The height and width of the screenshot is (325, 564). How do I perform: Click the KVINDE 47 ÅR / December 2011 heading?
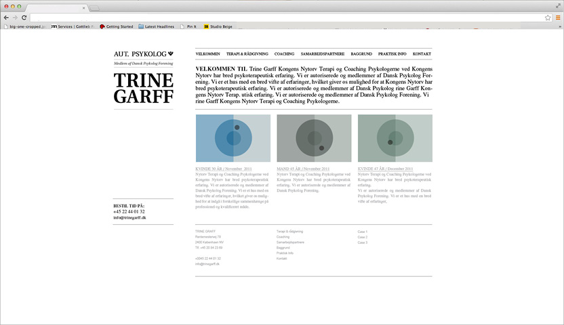(x=385, y=169)
